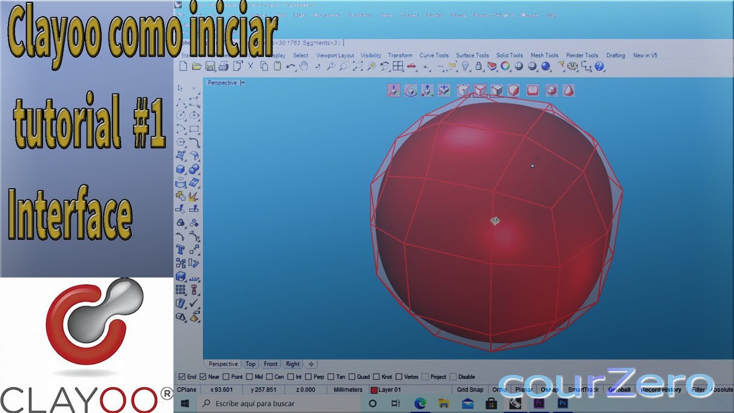Click the rectangle tool in sidebar
Image resolution: width=734 pixels, height=413 pixels.
(194, 128)
